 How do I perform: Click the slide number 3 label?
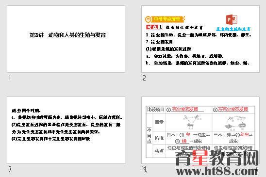10,169
